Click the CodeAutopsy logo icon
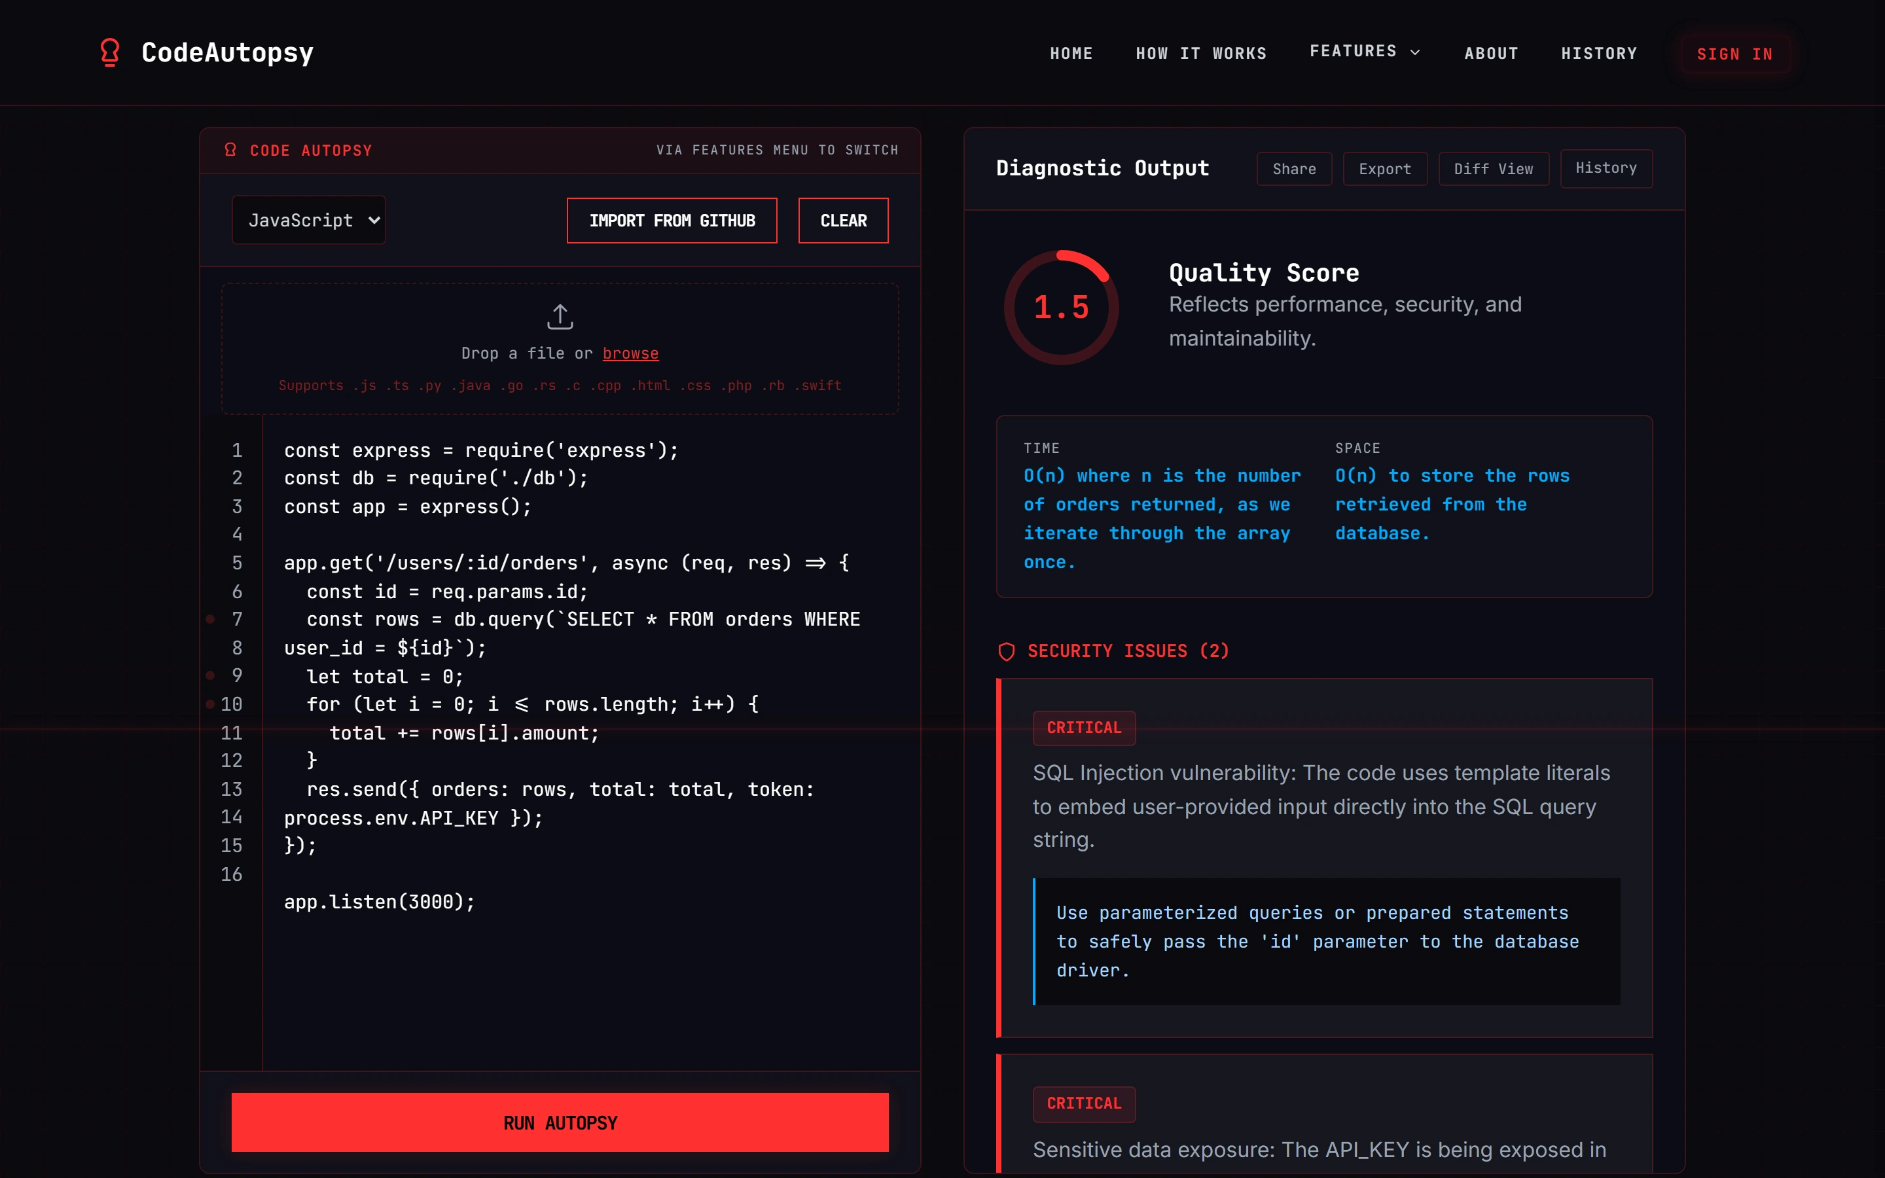 [x=110, y=52]
